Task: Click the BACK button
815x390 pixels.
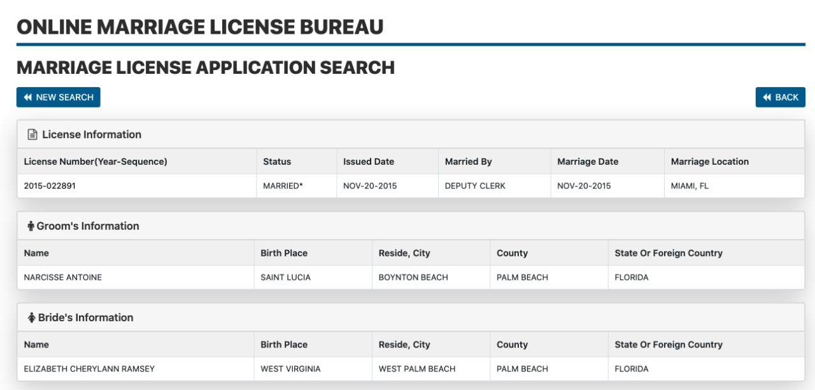Action: point(780,97)
